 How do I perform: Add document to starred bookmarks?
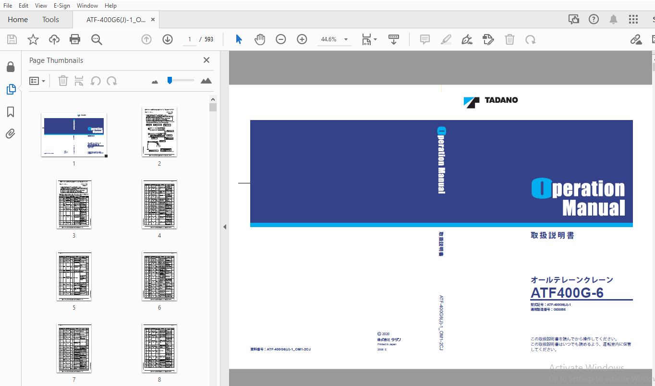point(33,39)
